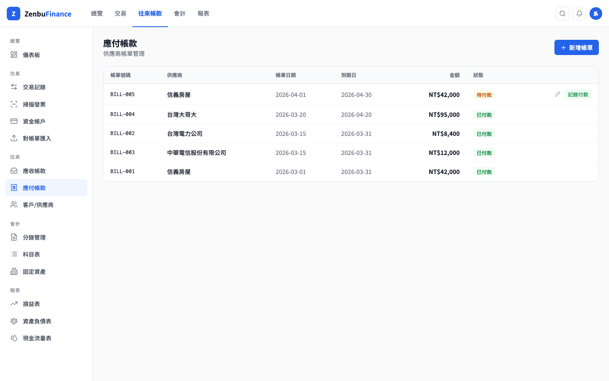Go to 掃描發票 page
The image size is (609, 381).
pyautogui.click(x=46, y=104)
